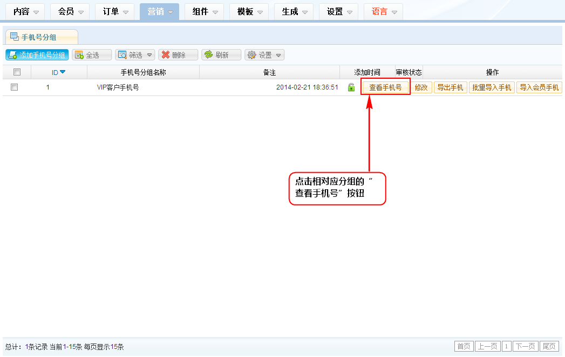Viewport: 565px width, 357px height.
Task: Click the Add phone group (添加手机号分组) button
Action: 37,55
